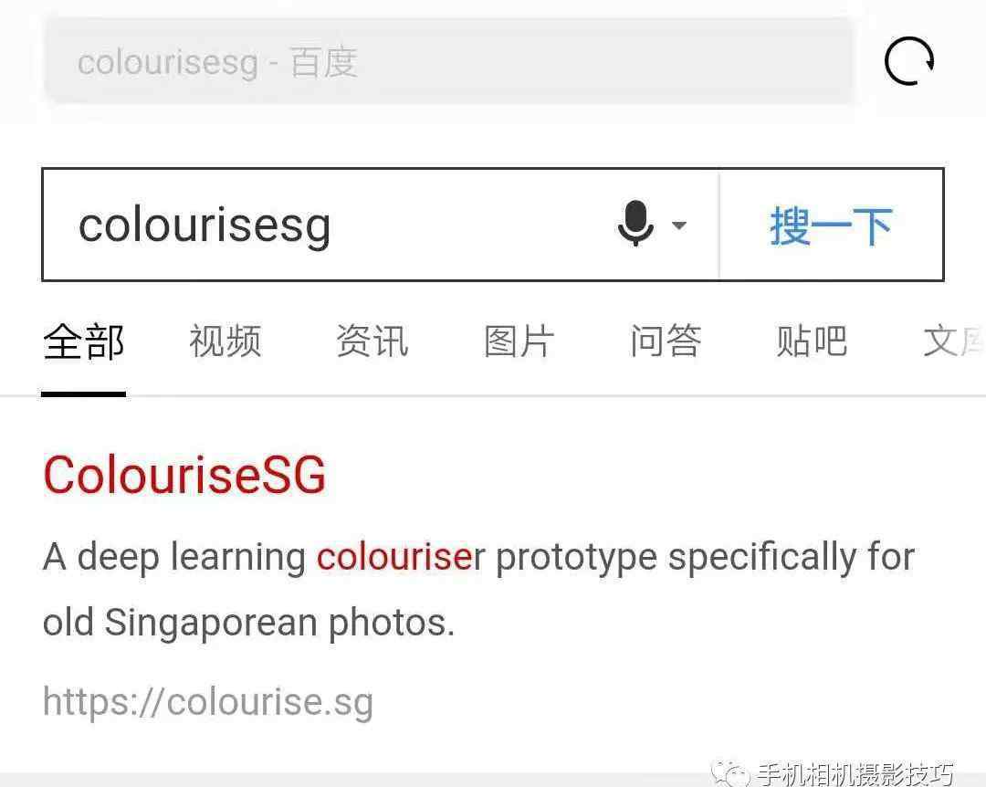
Task: Go to the 问答 Q&A tab
Action: point(666,341)
